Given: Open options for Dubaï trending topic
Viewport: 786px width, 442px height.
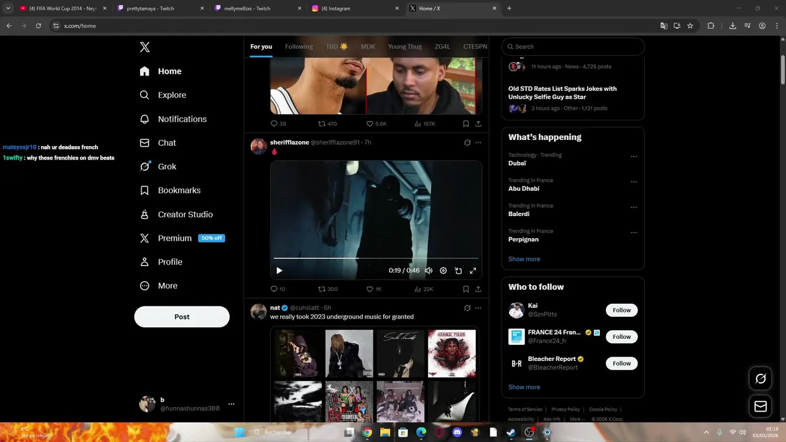Looking at the screenshot, I should (x=634, y=157).
